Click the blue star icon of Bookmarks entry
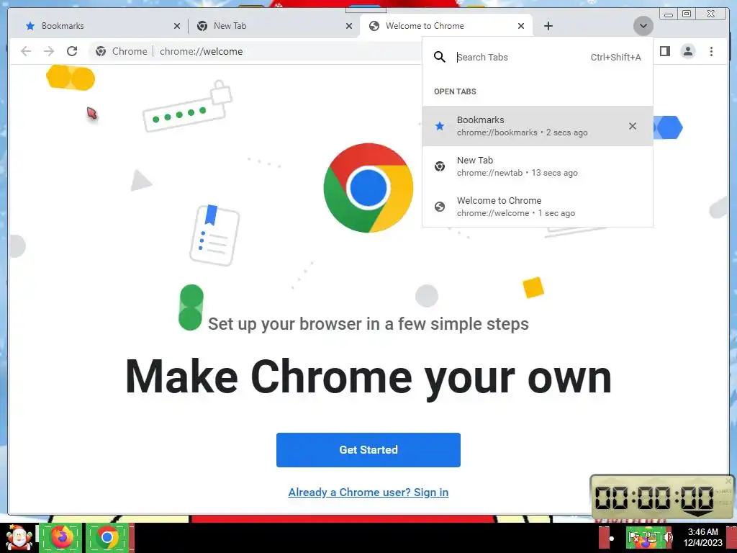 point(440,126)
